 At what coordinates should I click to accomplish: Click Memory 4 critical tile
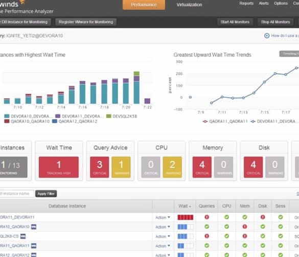click(202, 167)
